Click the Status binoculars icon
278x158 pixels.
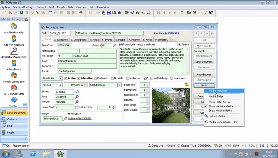[77, 92]
